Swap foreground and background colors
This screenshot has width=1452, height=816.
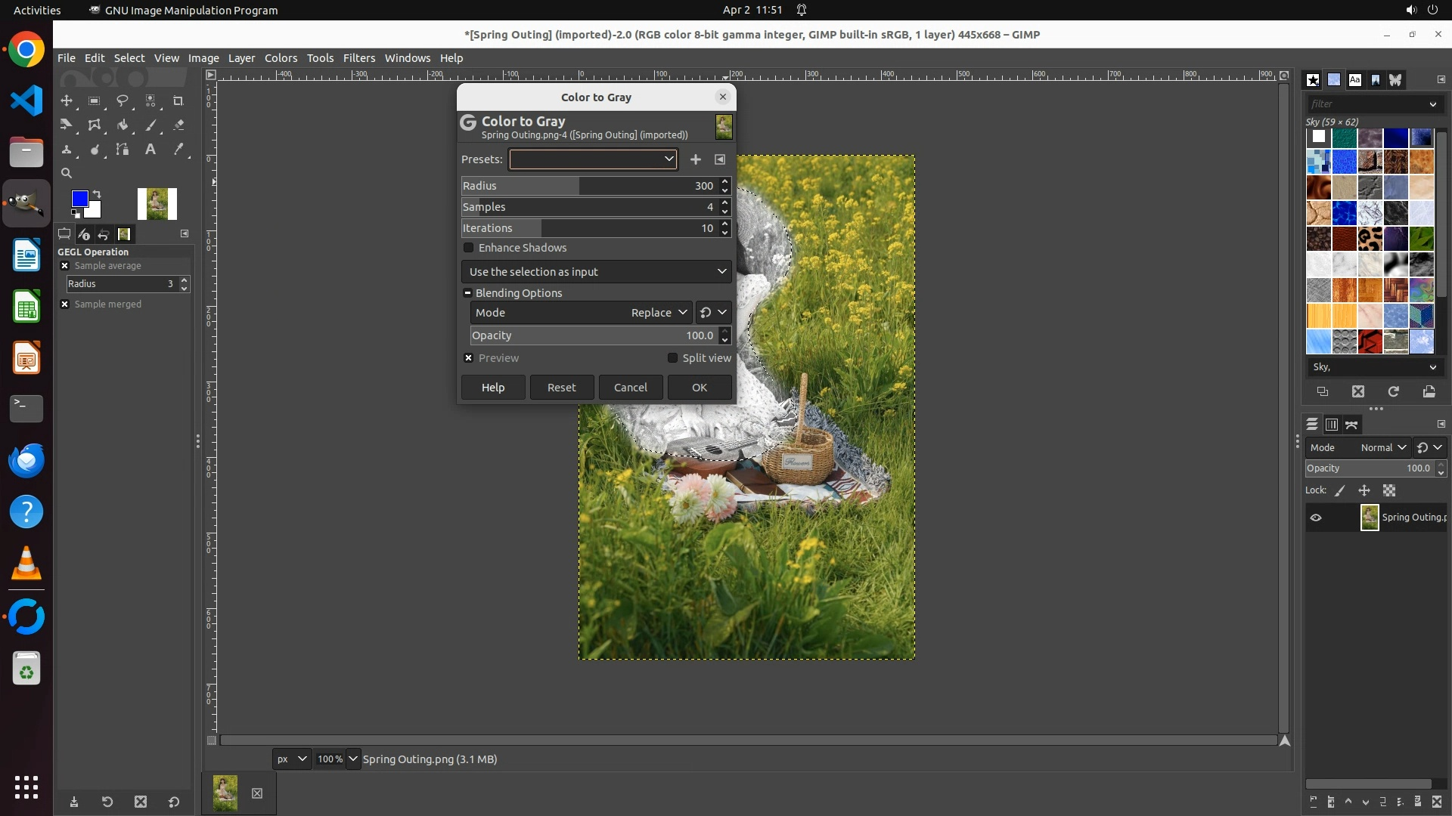97,194
